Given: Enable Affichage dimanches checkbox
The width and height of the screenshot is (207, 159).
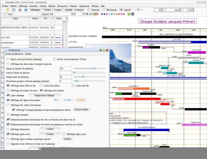Looking at the screenshot, I should (x=8, y=129).
